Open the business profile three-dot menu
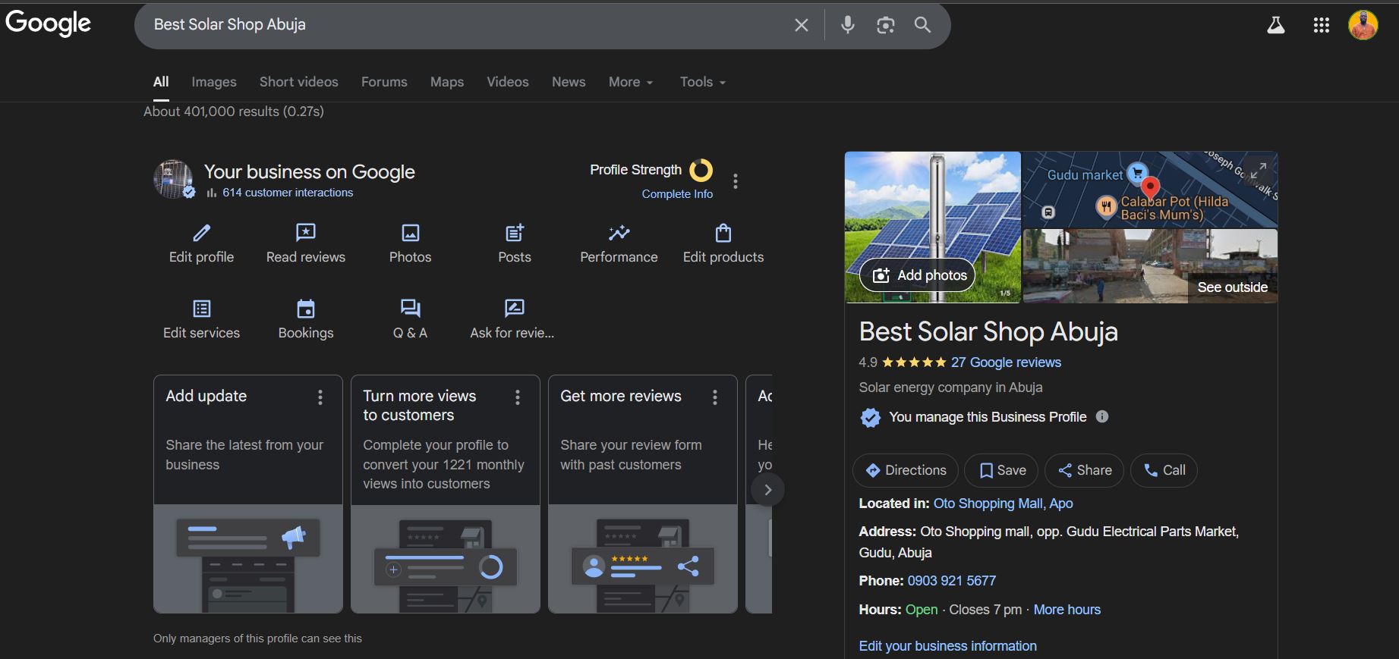The width and height of the screenshot is (1399, 659). pyautogui.click(x=735, y=181)
